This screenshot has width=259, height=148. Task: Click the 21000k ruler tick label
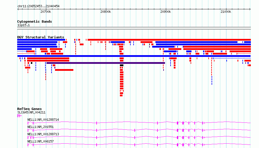coord(226,12)
